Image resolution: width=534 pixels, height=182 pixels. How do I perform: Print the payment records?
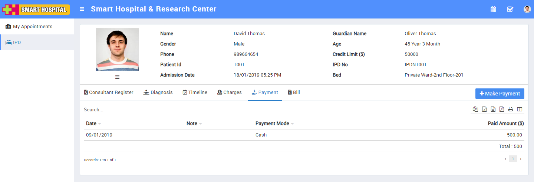click(x=511, y=109)
